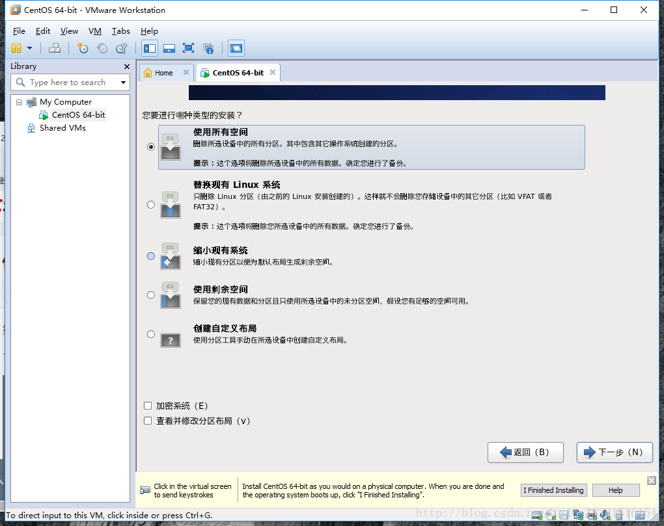This screenshot has width=664, height=526.
Task: Select the 创建自定义布局 radio option
Action: pos(151,334)
